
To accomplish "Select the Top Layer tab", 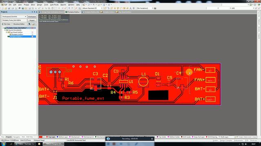I will (51, 137).
